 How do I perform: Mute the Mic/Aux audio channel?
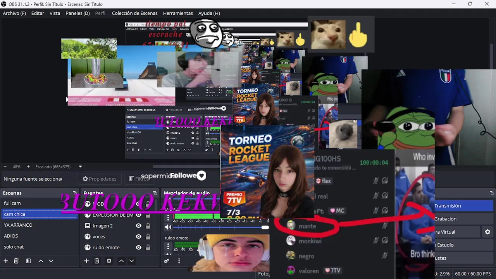click(168, 227)
